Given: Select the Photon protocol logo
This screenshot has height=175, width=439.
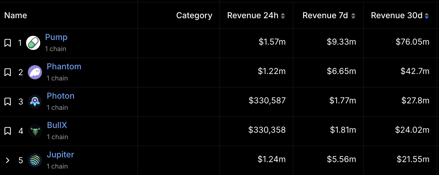Looking at the screenshot, I should click(35, 101).
